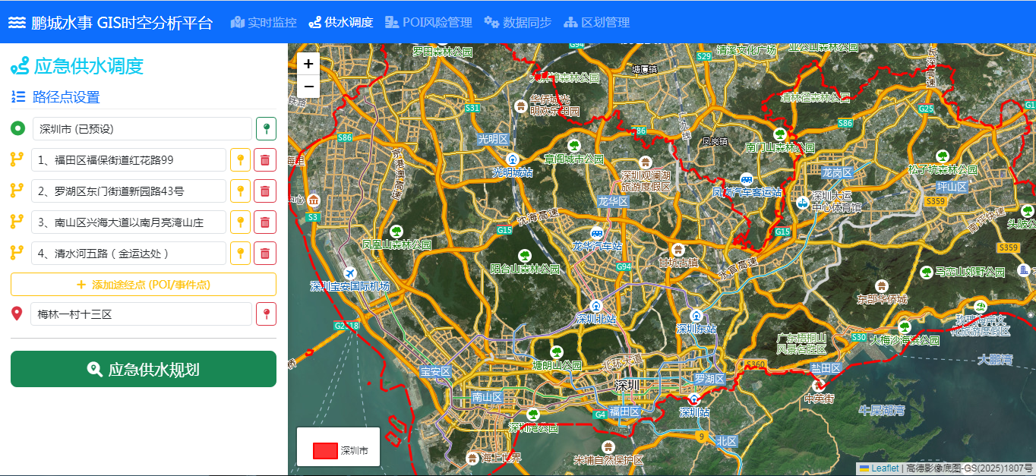Screen dimensions: 1036x476
Task: Delete waypoint 4 清水河五路
Action: [x=265, y=254]
